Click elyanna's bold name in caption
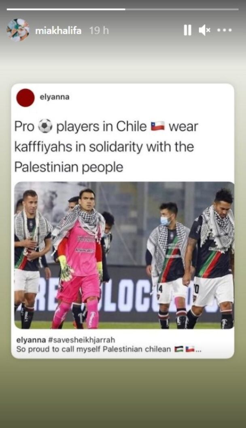The width and height of the screenshot is (246, 428). coord(31,340)
